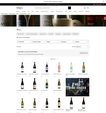Click the Help link in header

(94, 4)
